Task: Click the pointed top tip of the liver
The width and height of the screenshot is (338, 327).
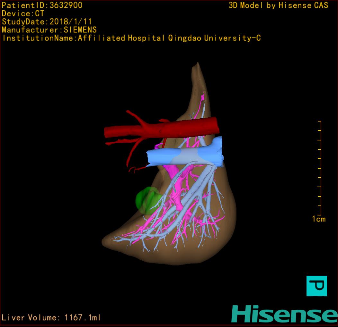Action: point(196,66)
